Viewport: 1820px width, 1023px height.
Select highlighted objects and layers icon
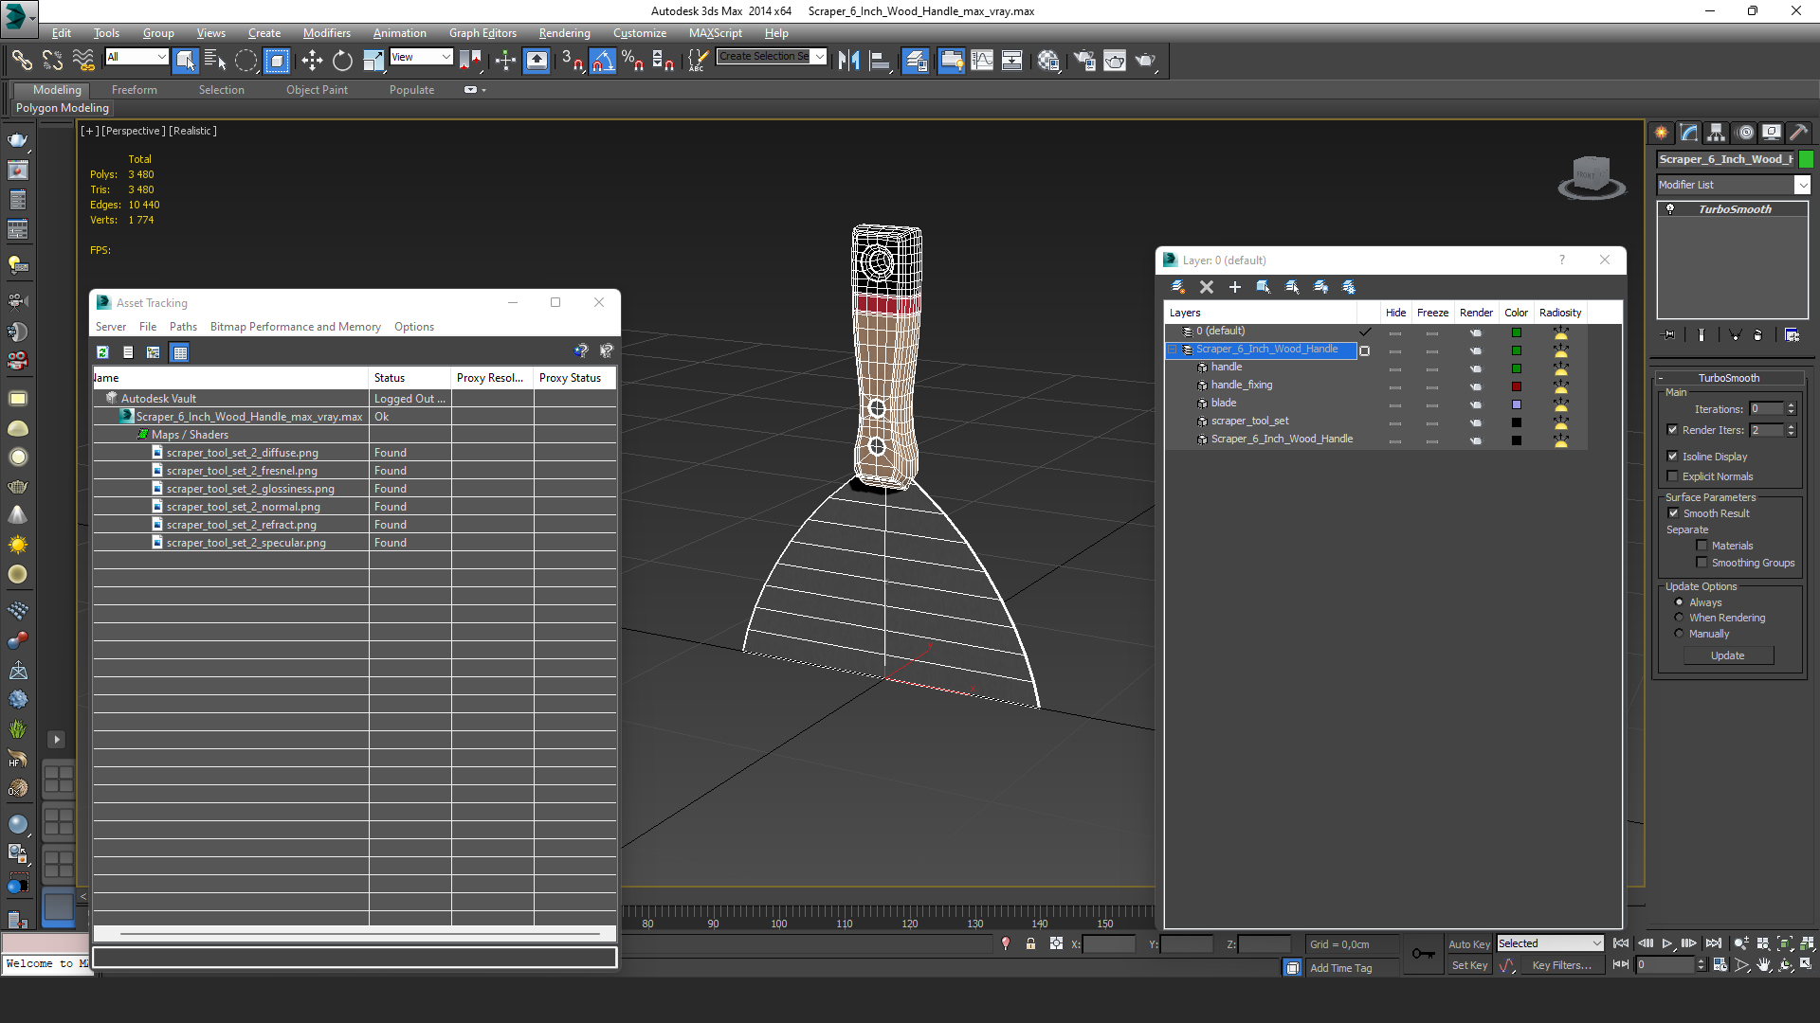coord(1264,287)
